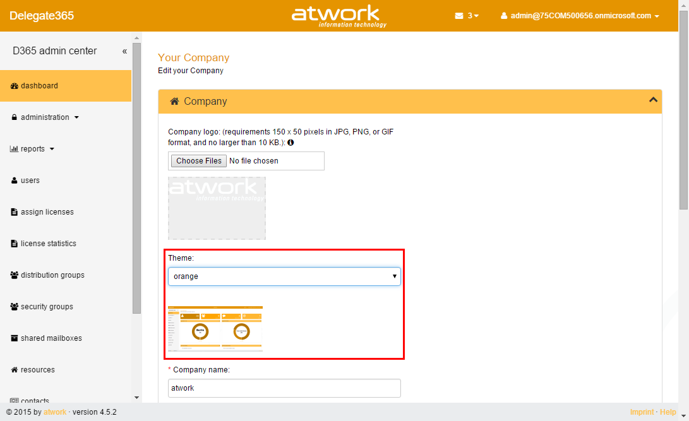
Task: Click the main page vertical scrollbar thumb
Action: (683, 110)
